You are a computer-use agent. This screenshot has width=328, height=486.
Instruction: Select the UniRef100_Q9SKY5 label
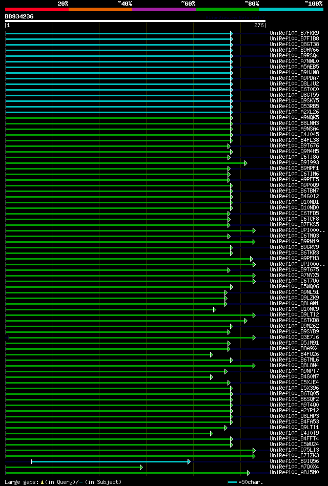click(x=294, y=100)
